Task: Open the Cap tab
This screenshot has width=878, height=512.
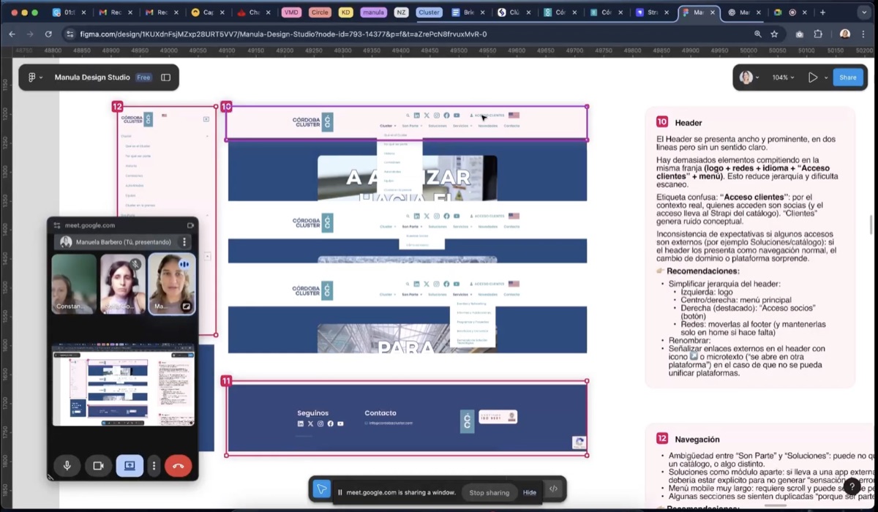Action: point(209,12)
